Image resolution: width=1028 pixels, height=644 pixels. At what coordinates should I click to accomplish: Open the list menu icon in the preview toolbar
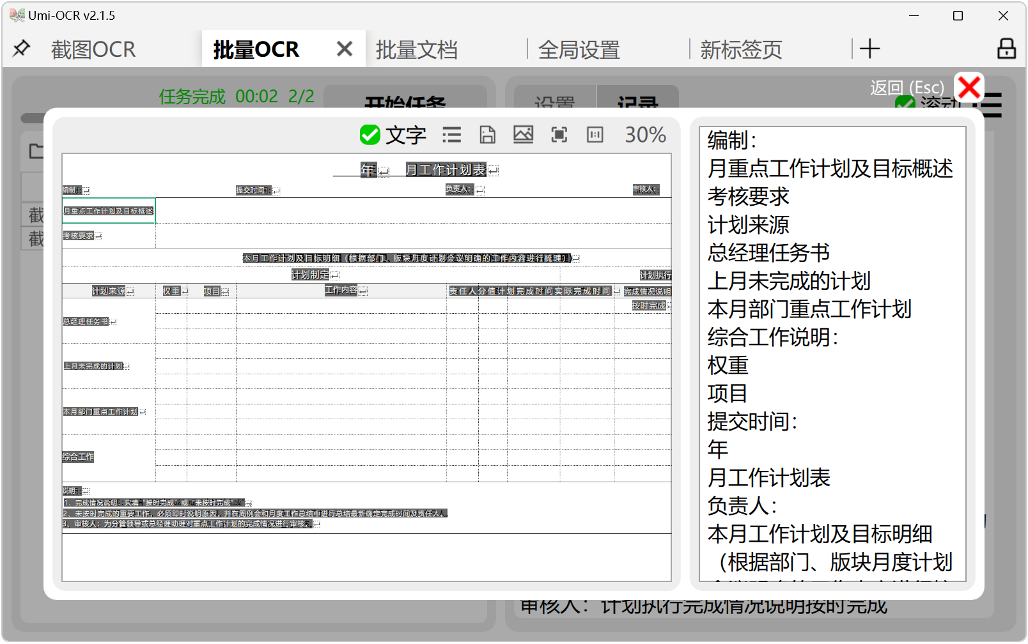[451, 135]
